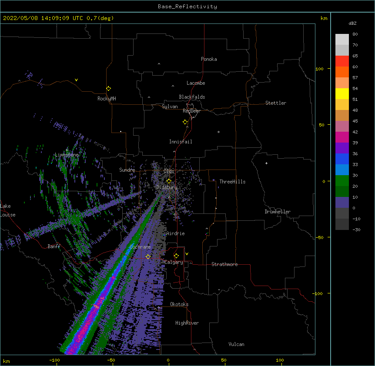The width and height of the screenshot is (375, 366).
Task: Click the yellow marker south of RedDeer
Action: (185, 122)
